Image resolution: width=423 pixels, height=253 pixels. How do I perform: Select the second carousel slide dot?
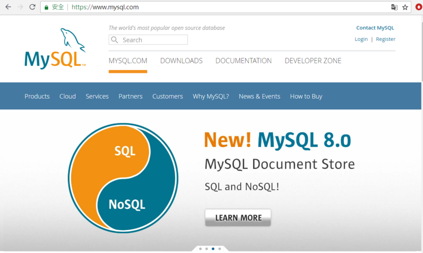(x=206, y=248)
